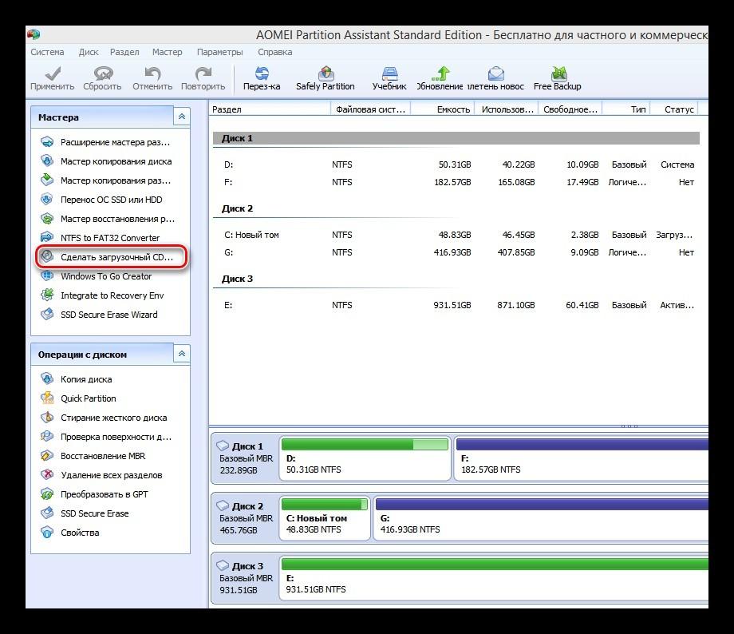Select C: Новый том row
The image size is (734, 634).
click(456, 235)
